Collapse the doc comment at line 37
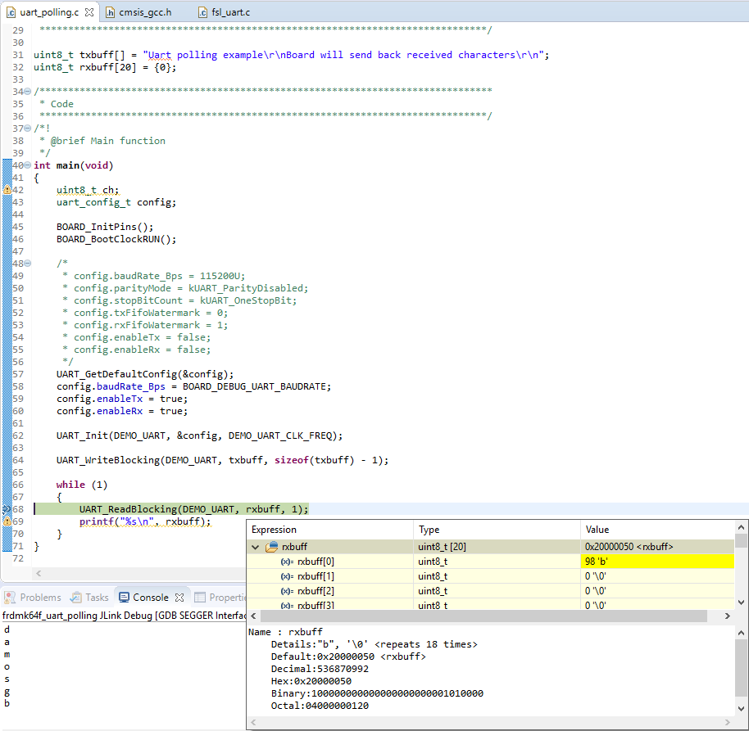Screen dimensions: 749x731 coord(27,128)
